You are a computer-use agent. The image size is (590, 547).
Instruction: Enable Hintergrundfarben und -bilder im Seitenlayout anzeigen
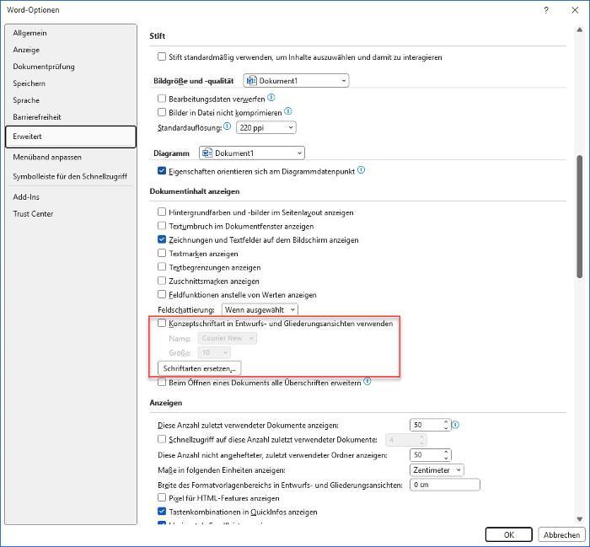(162, 212)
